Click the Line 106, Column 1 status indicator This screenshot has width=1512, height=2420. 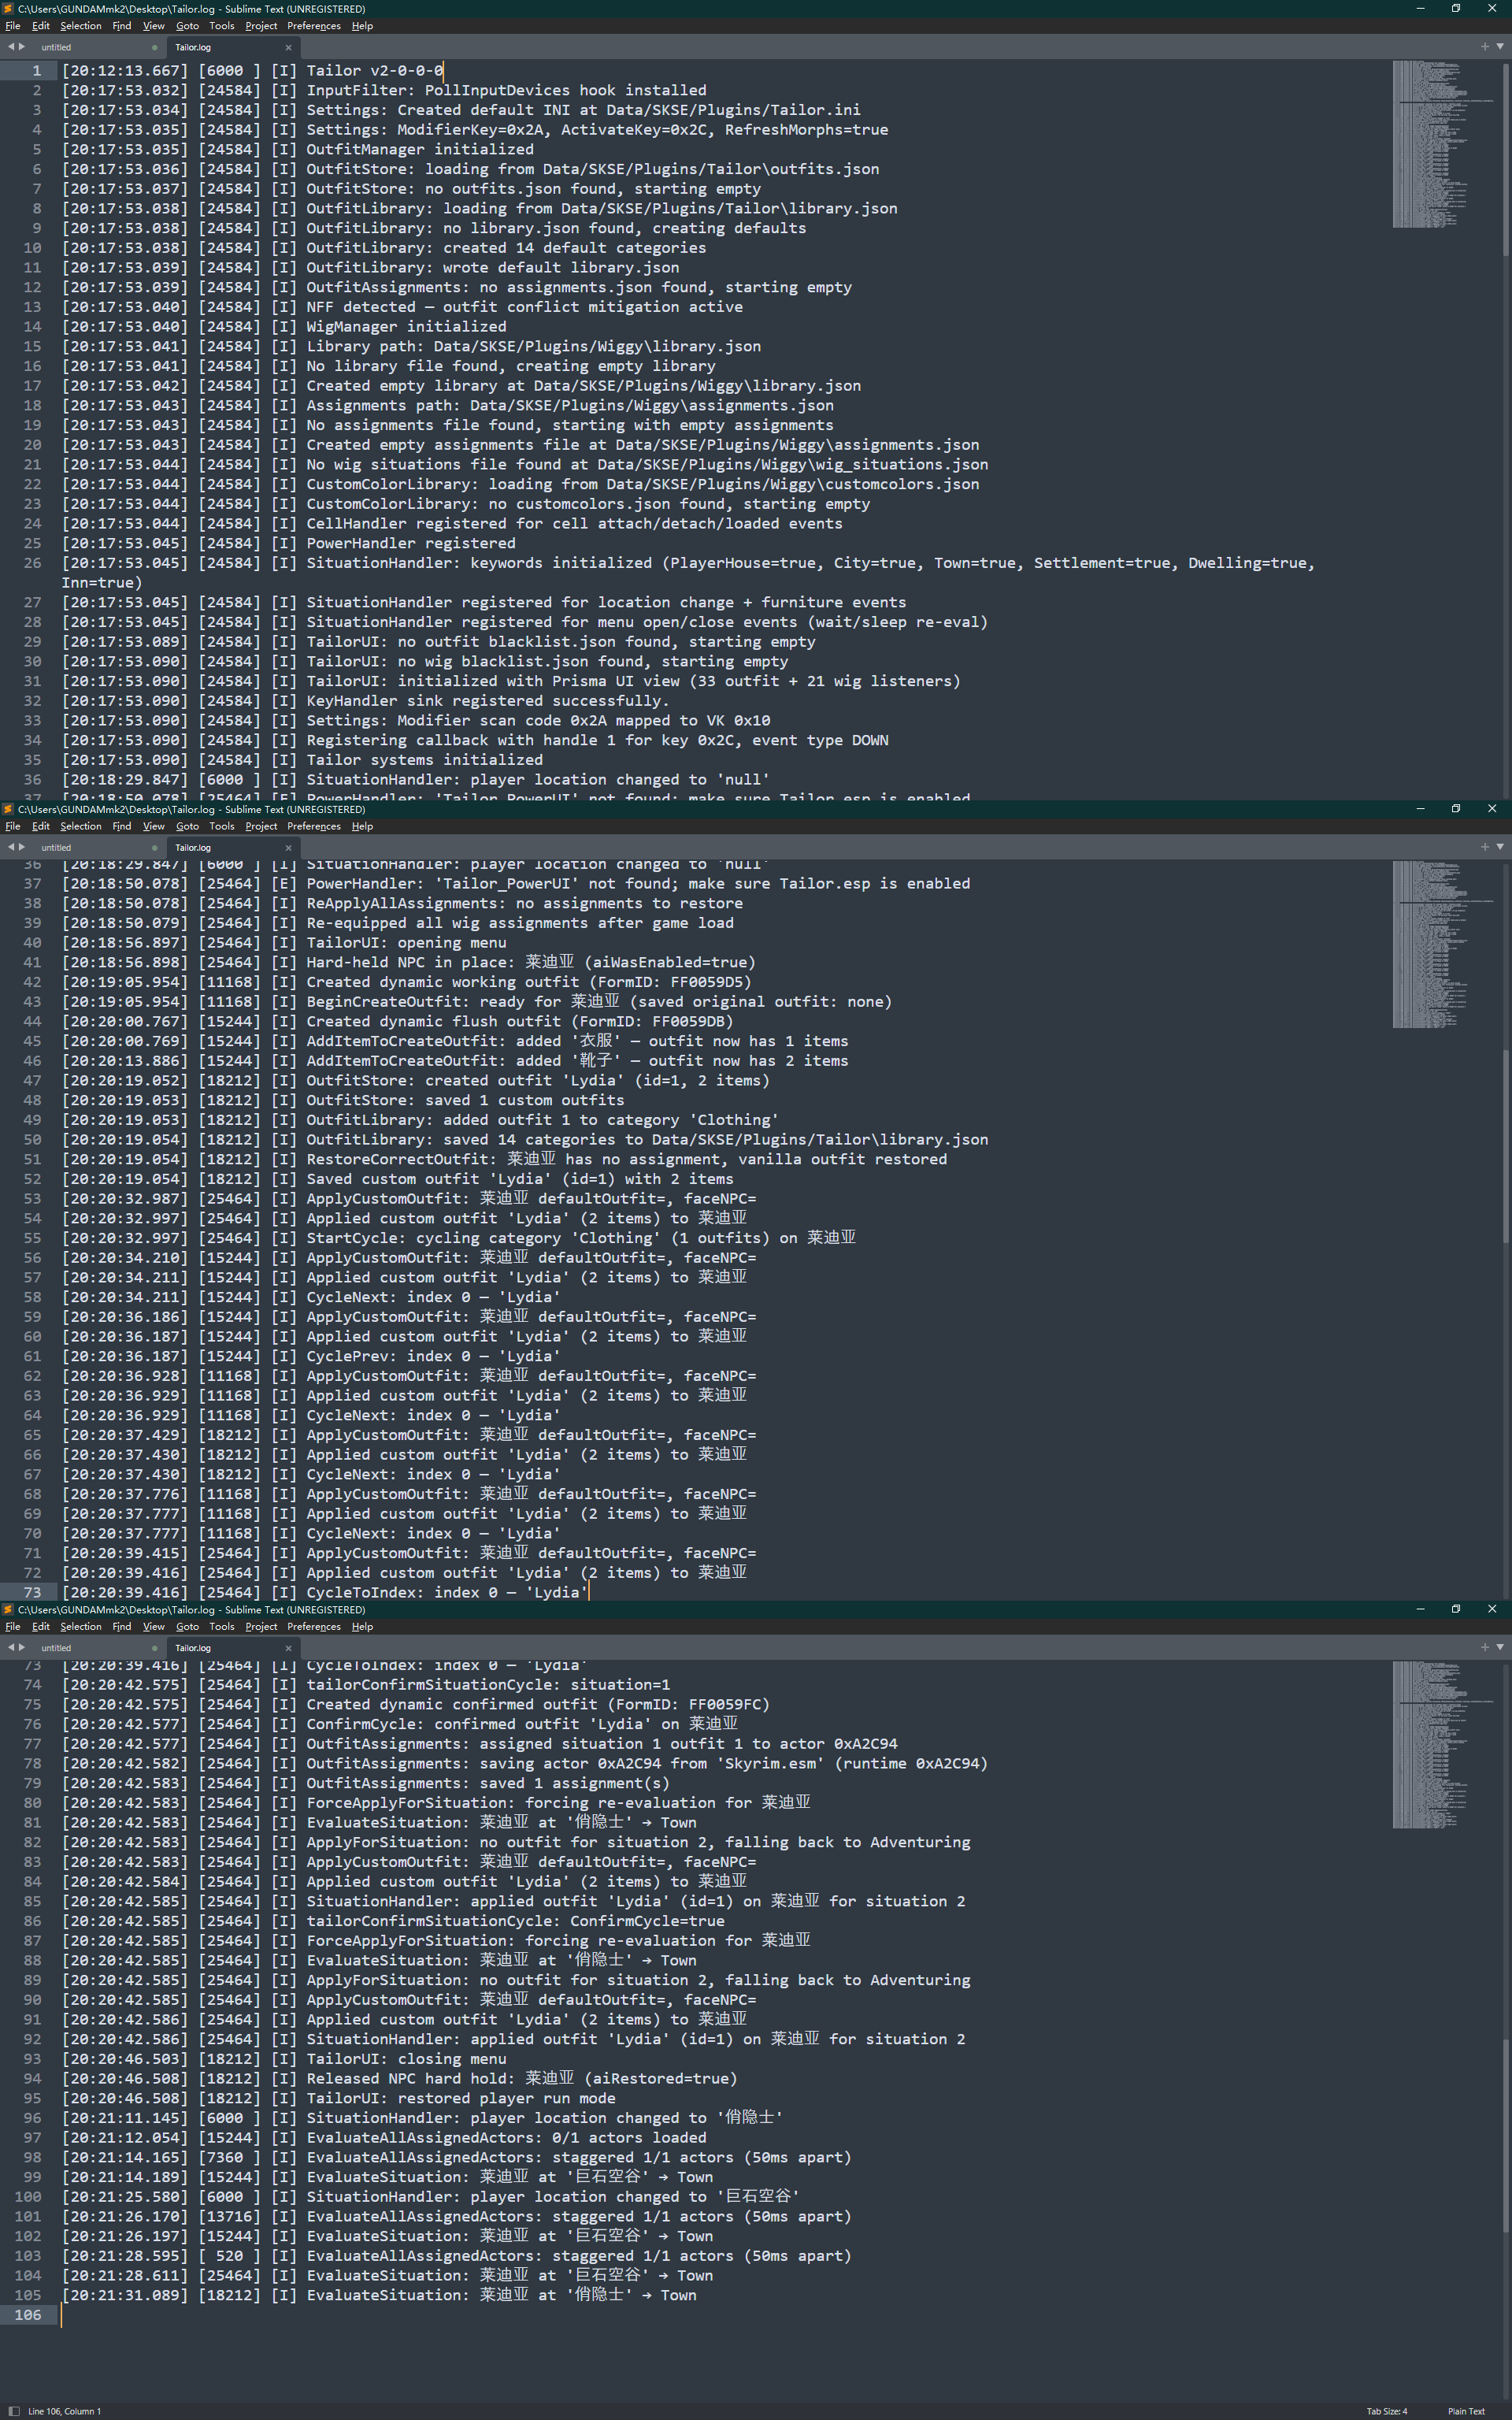tap(64, 2411)
